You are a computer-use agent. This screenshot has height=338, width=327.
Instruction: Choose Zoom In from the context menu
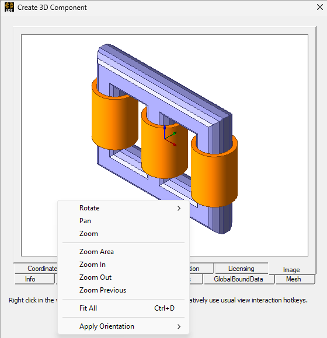pyautogui.click(x=123, y=265)
